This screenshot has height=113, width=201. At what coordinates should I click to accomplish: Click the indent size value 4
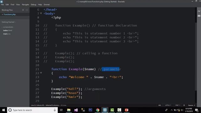coord(194,105)
